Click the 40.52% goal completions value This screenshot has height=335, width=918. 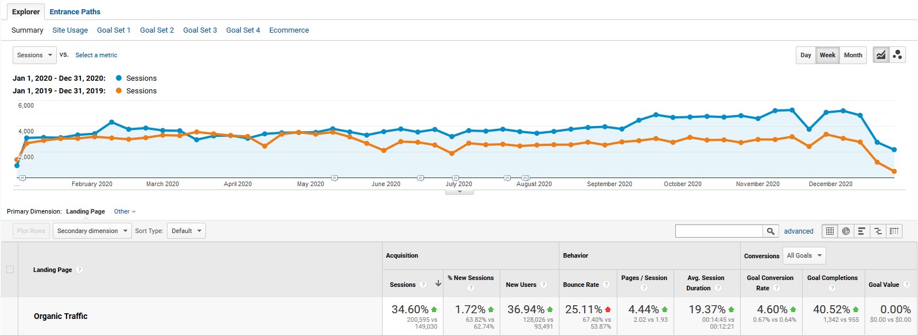pos(831,309)
